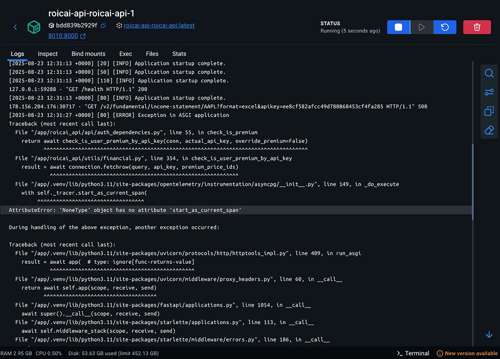Click the image tag icon before image link
This screenshot has height=359, width=500.
119,25
